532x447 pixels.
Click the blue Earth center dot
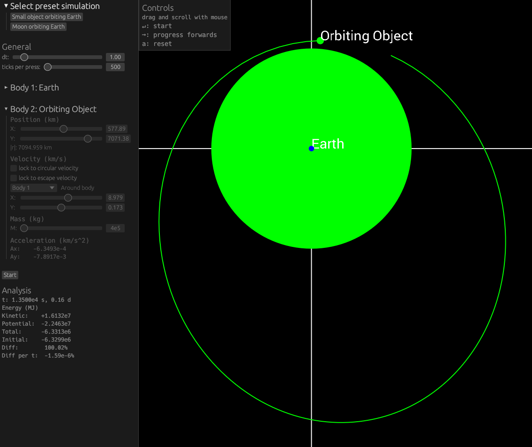[311, 149]
